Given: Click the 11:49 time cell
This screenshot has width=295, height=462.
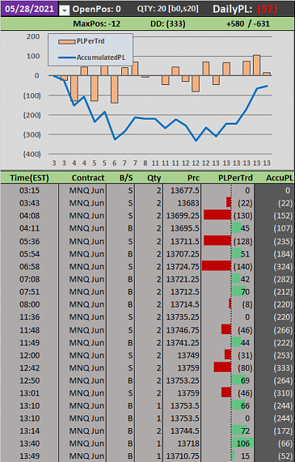Looking at the screenshot, I should click(x=30, y=343).
